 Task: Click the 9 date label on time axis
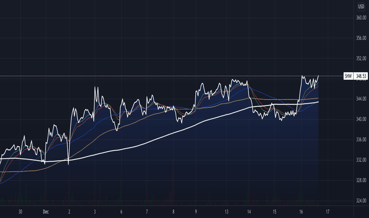[196, 212]
